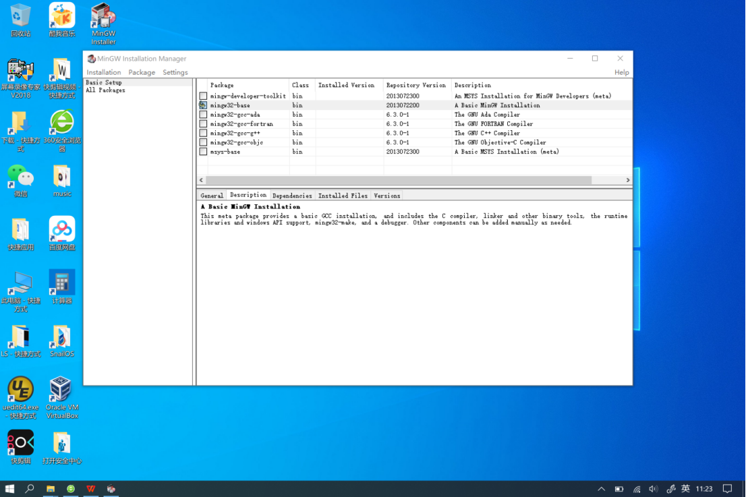Click the horizontal scrollbar left arrow
The height and width of the screenshot is (497, 746).
click(201, 180)
